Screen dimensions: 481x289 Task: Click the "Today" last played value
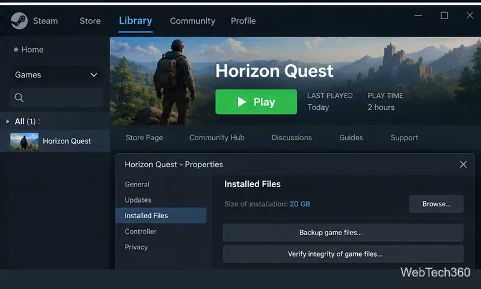(x=318, y=107)
